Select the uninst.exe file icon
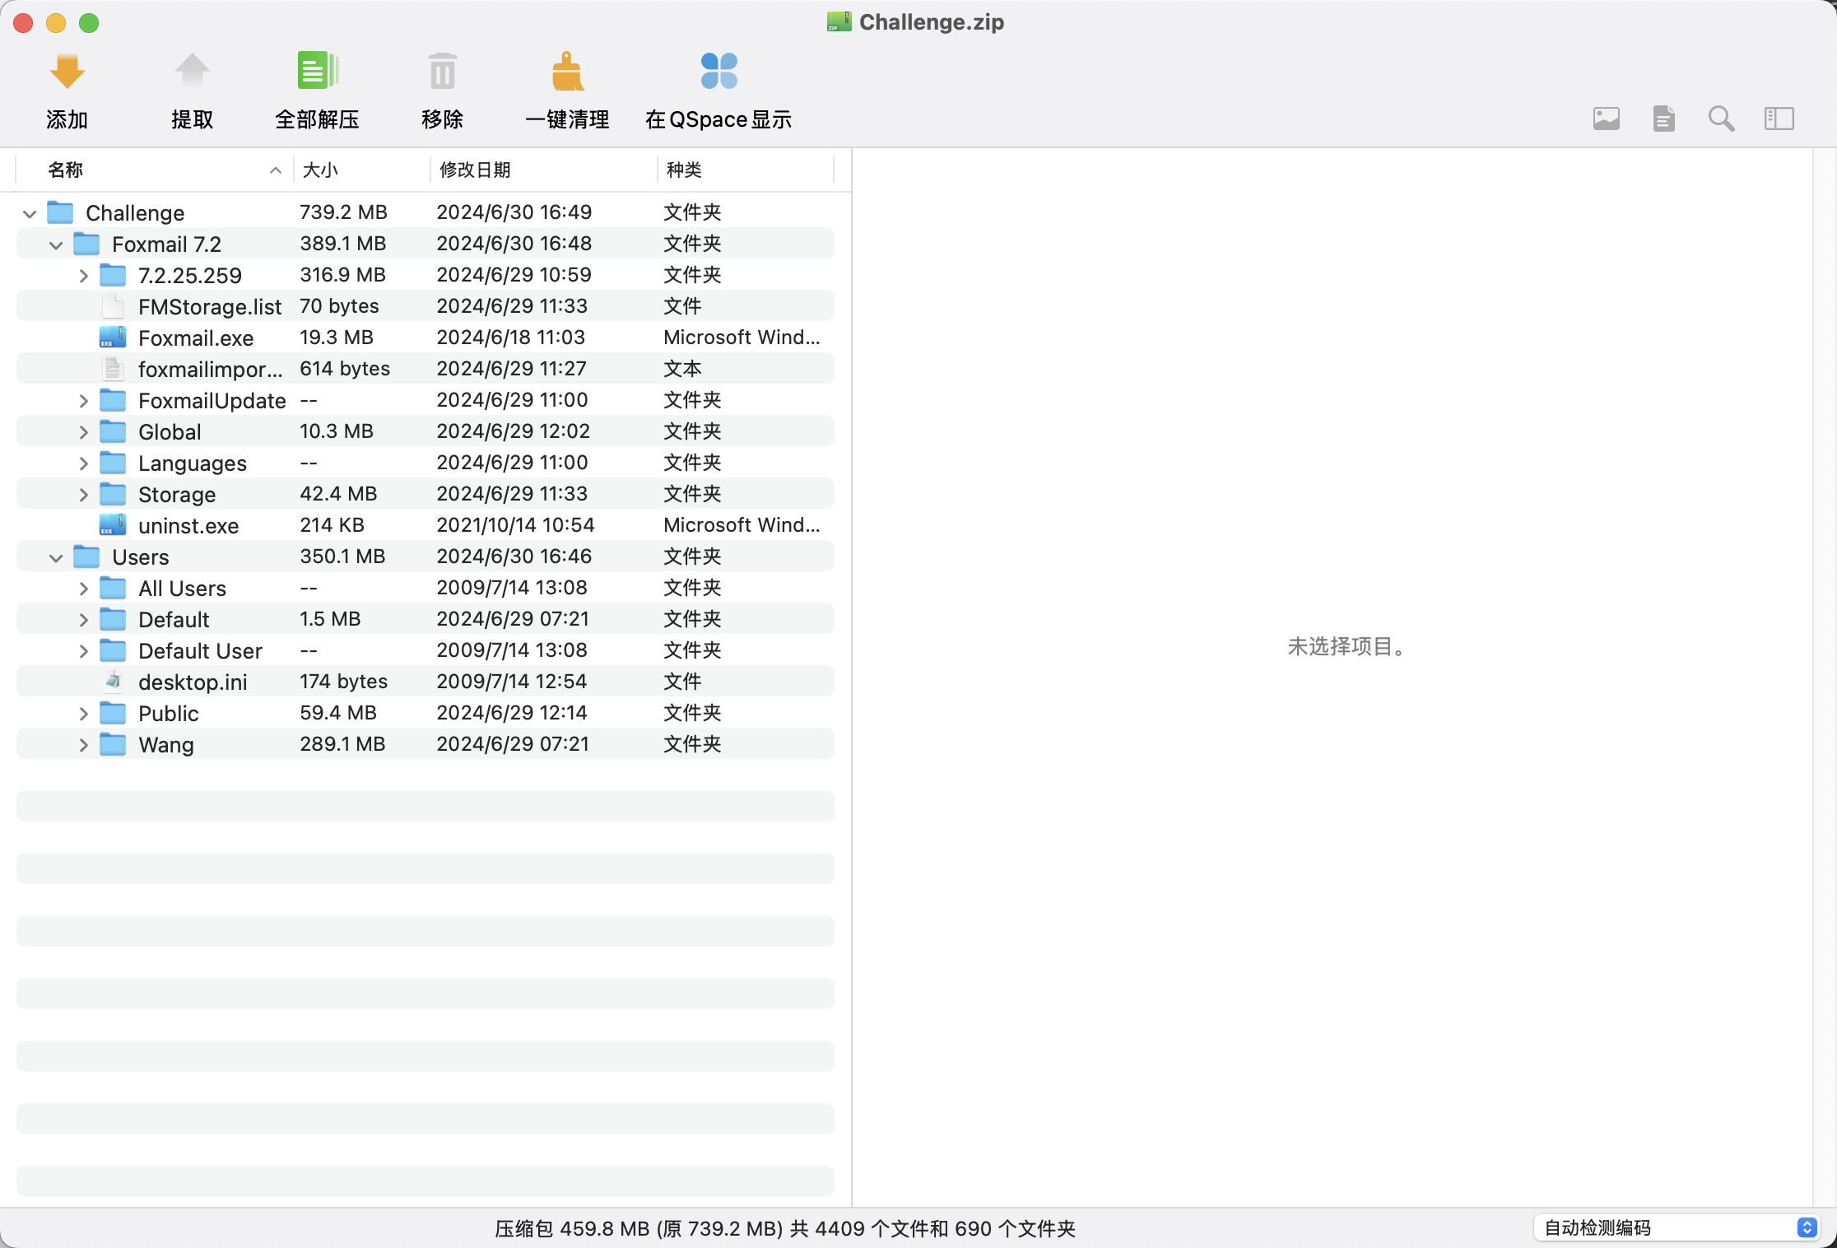1837x1248 pixels. click(x=113, y=525)
